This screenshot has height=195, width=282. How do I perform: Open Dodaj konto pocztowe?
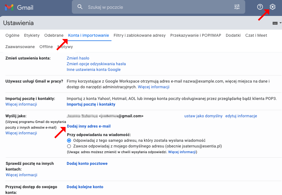coord(88,163)
